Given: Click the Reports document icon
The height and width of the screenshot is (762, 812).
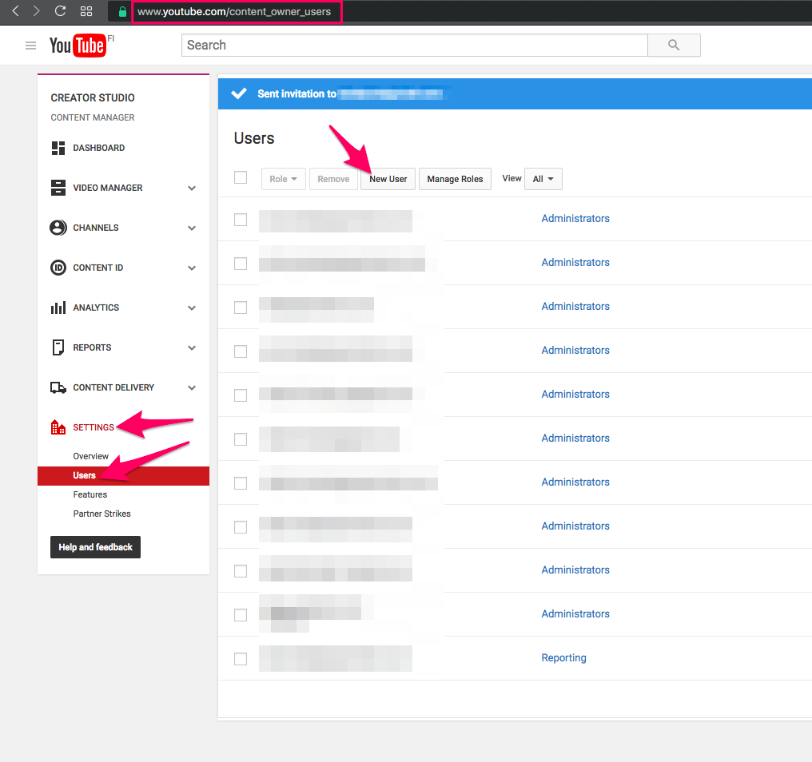Looking at the screenshot, I should point(58,347).
